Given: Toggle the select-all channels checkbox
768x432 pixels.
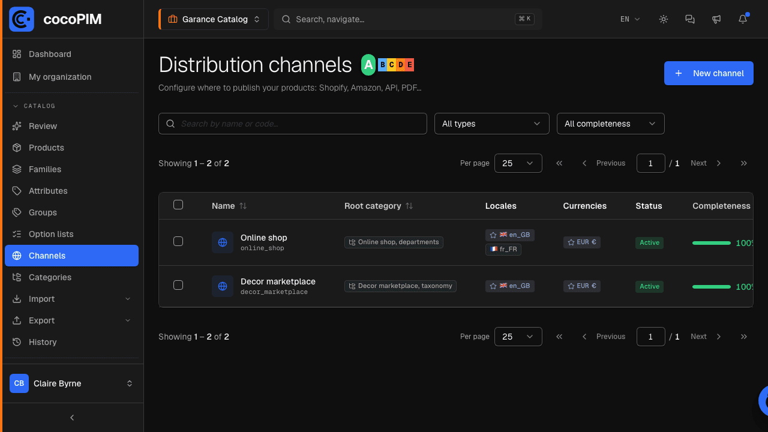Looking at the screenshot, I should point(178,205).
